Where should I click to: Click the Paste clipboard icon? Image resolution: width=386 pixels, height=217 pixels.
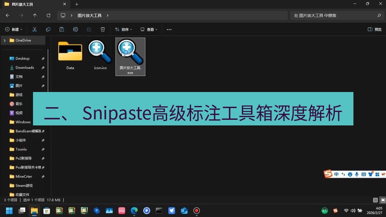click(x=62, y=30)
